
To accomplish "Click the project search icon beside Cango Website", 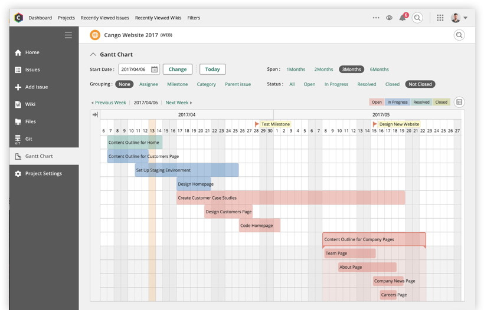I will coord(459,35).
